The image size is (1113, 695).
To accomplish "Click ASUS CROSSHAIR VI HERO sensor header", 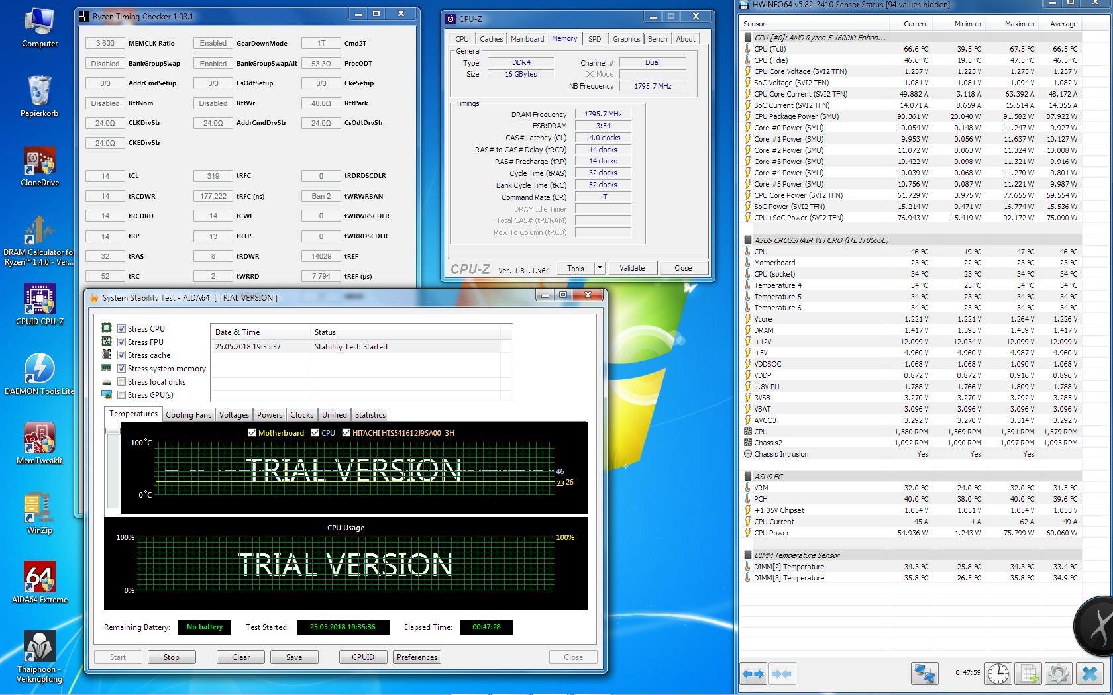I will (x=911, y=240).
